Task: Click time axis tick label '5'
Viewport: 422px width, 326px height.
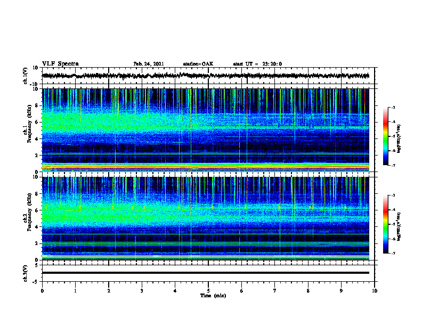Action: [x=208, y=291]
